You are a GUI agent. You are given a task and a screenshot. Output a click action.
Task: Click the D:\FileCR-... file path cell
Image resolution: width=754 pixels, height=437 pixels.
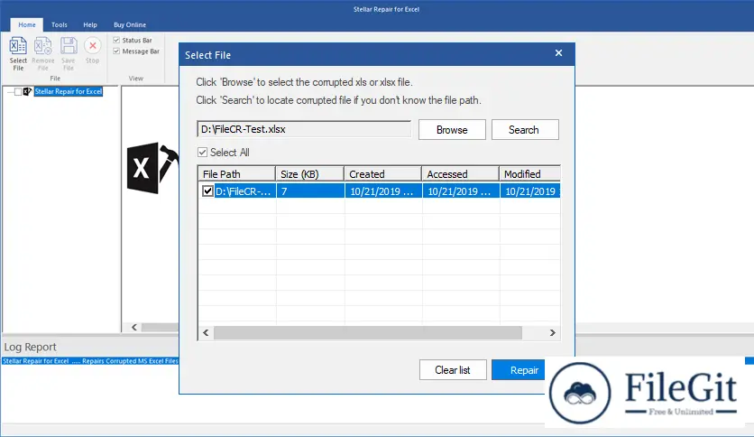[244, 191]
